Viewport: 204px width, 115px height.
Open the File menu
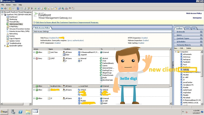[2, 5]
